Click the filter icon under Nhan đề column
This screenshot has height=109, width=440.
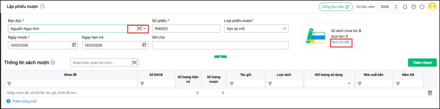(9, 84)
